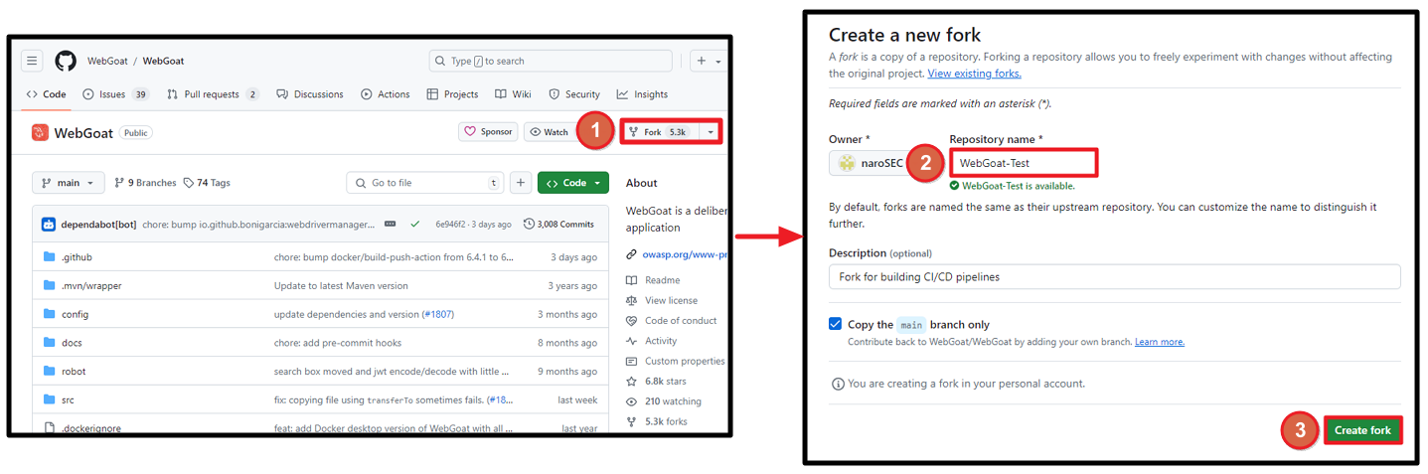Click the docs folder icon
The width and height of the screenshot is (1428, 474).
pos(50,343)
